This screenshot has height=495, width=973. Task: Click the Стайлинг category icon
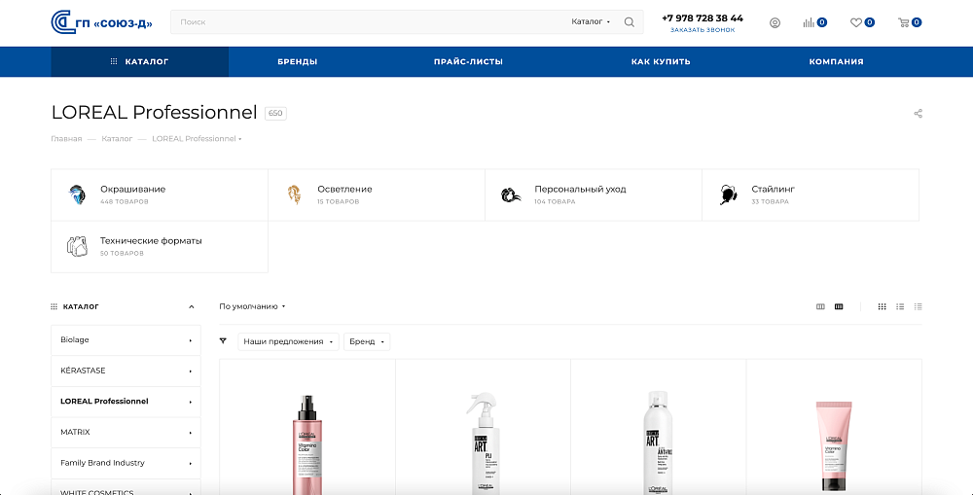tap(728, 194)
